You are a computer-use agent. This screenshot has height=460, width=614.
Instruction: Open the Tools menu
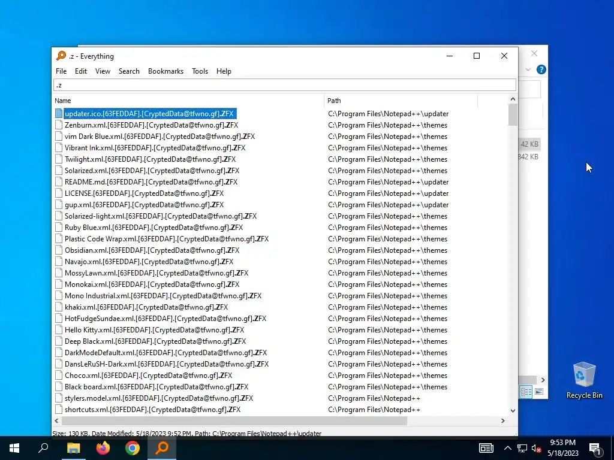[x=200, y=71]
